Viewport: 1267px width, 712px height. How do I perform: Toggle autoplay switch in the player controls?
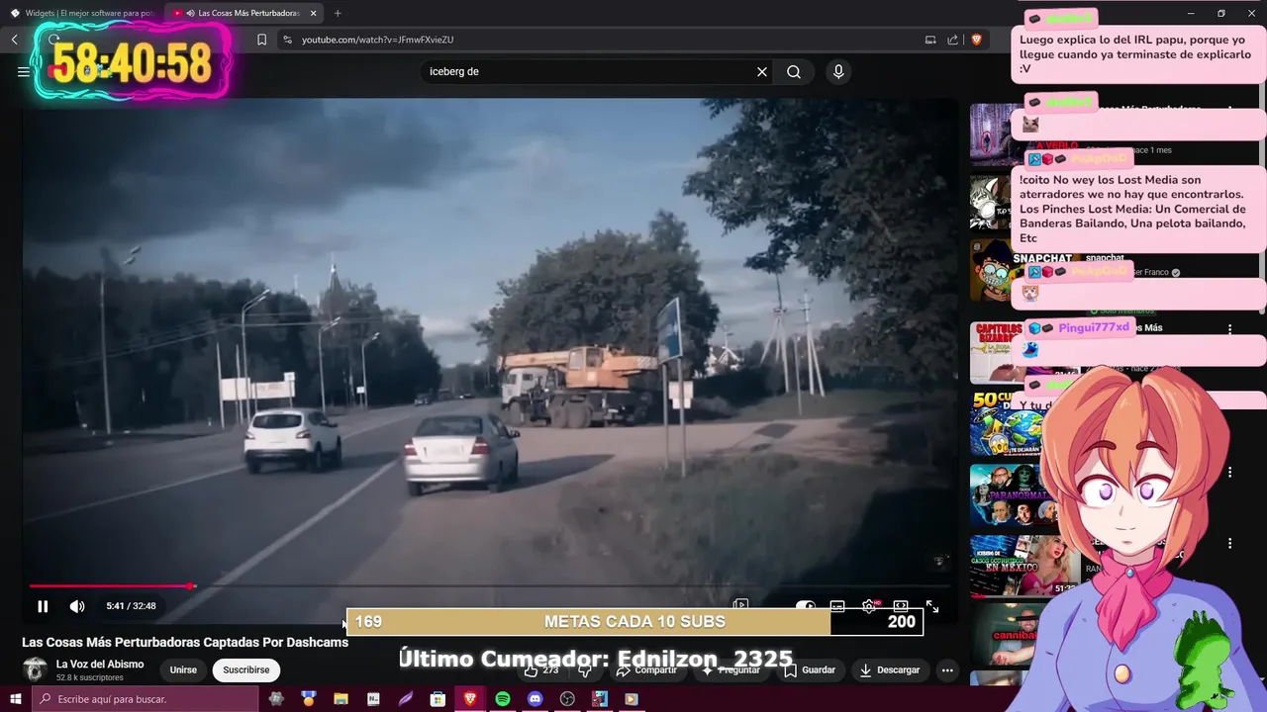[x=806, y=606]
